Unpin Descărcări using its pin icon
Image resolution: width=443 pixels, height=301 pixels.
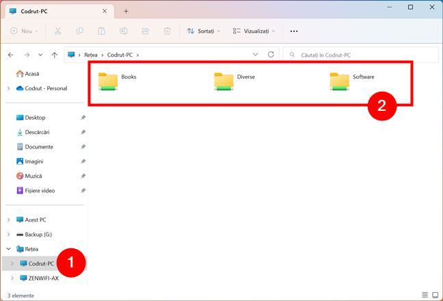coord(83,132)
